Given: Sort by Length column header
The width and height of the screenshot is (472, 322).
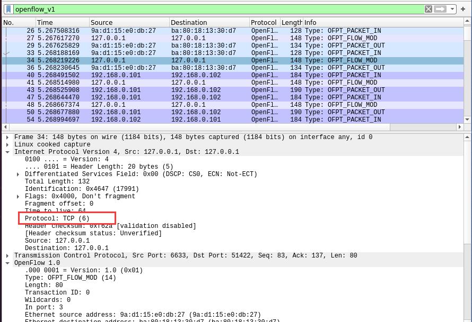Looking at the screenshot, I should (x=291, y=23).
